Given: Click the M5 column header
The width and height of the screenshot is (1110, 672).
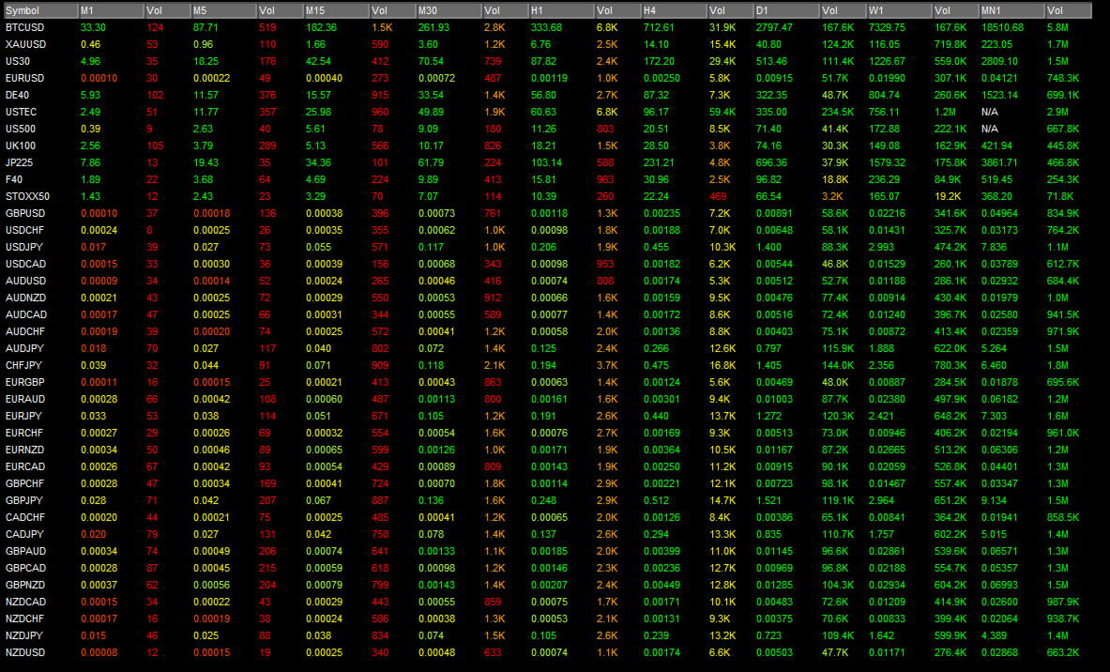Looking at the screenshot, I should 223,10.
